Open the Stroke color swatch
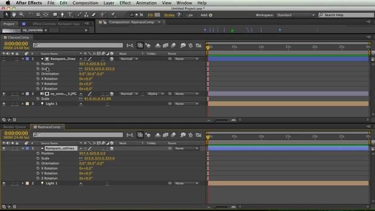Screen dimensions: 375x211 (179, 15)
